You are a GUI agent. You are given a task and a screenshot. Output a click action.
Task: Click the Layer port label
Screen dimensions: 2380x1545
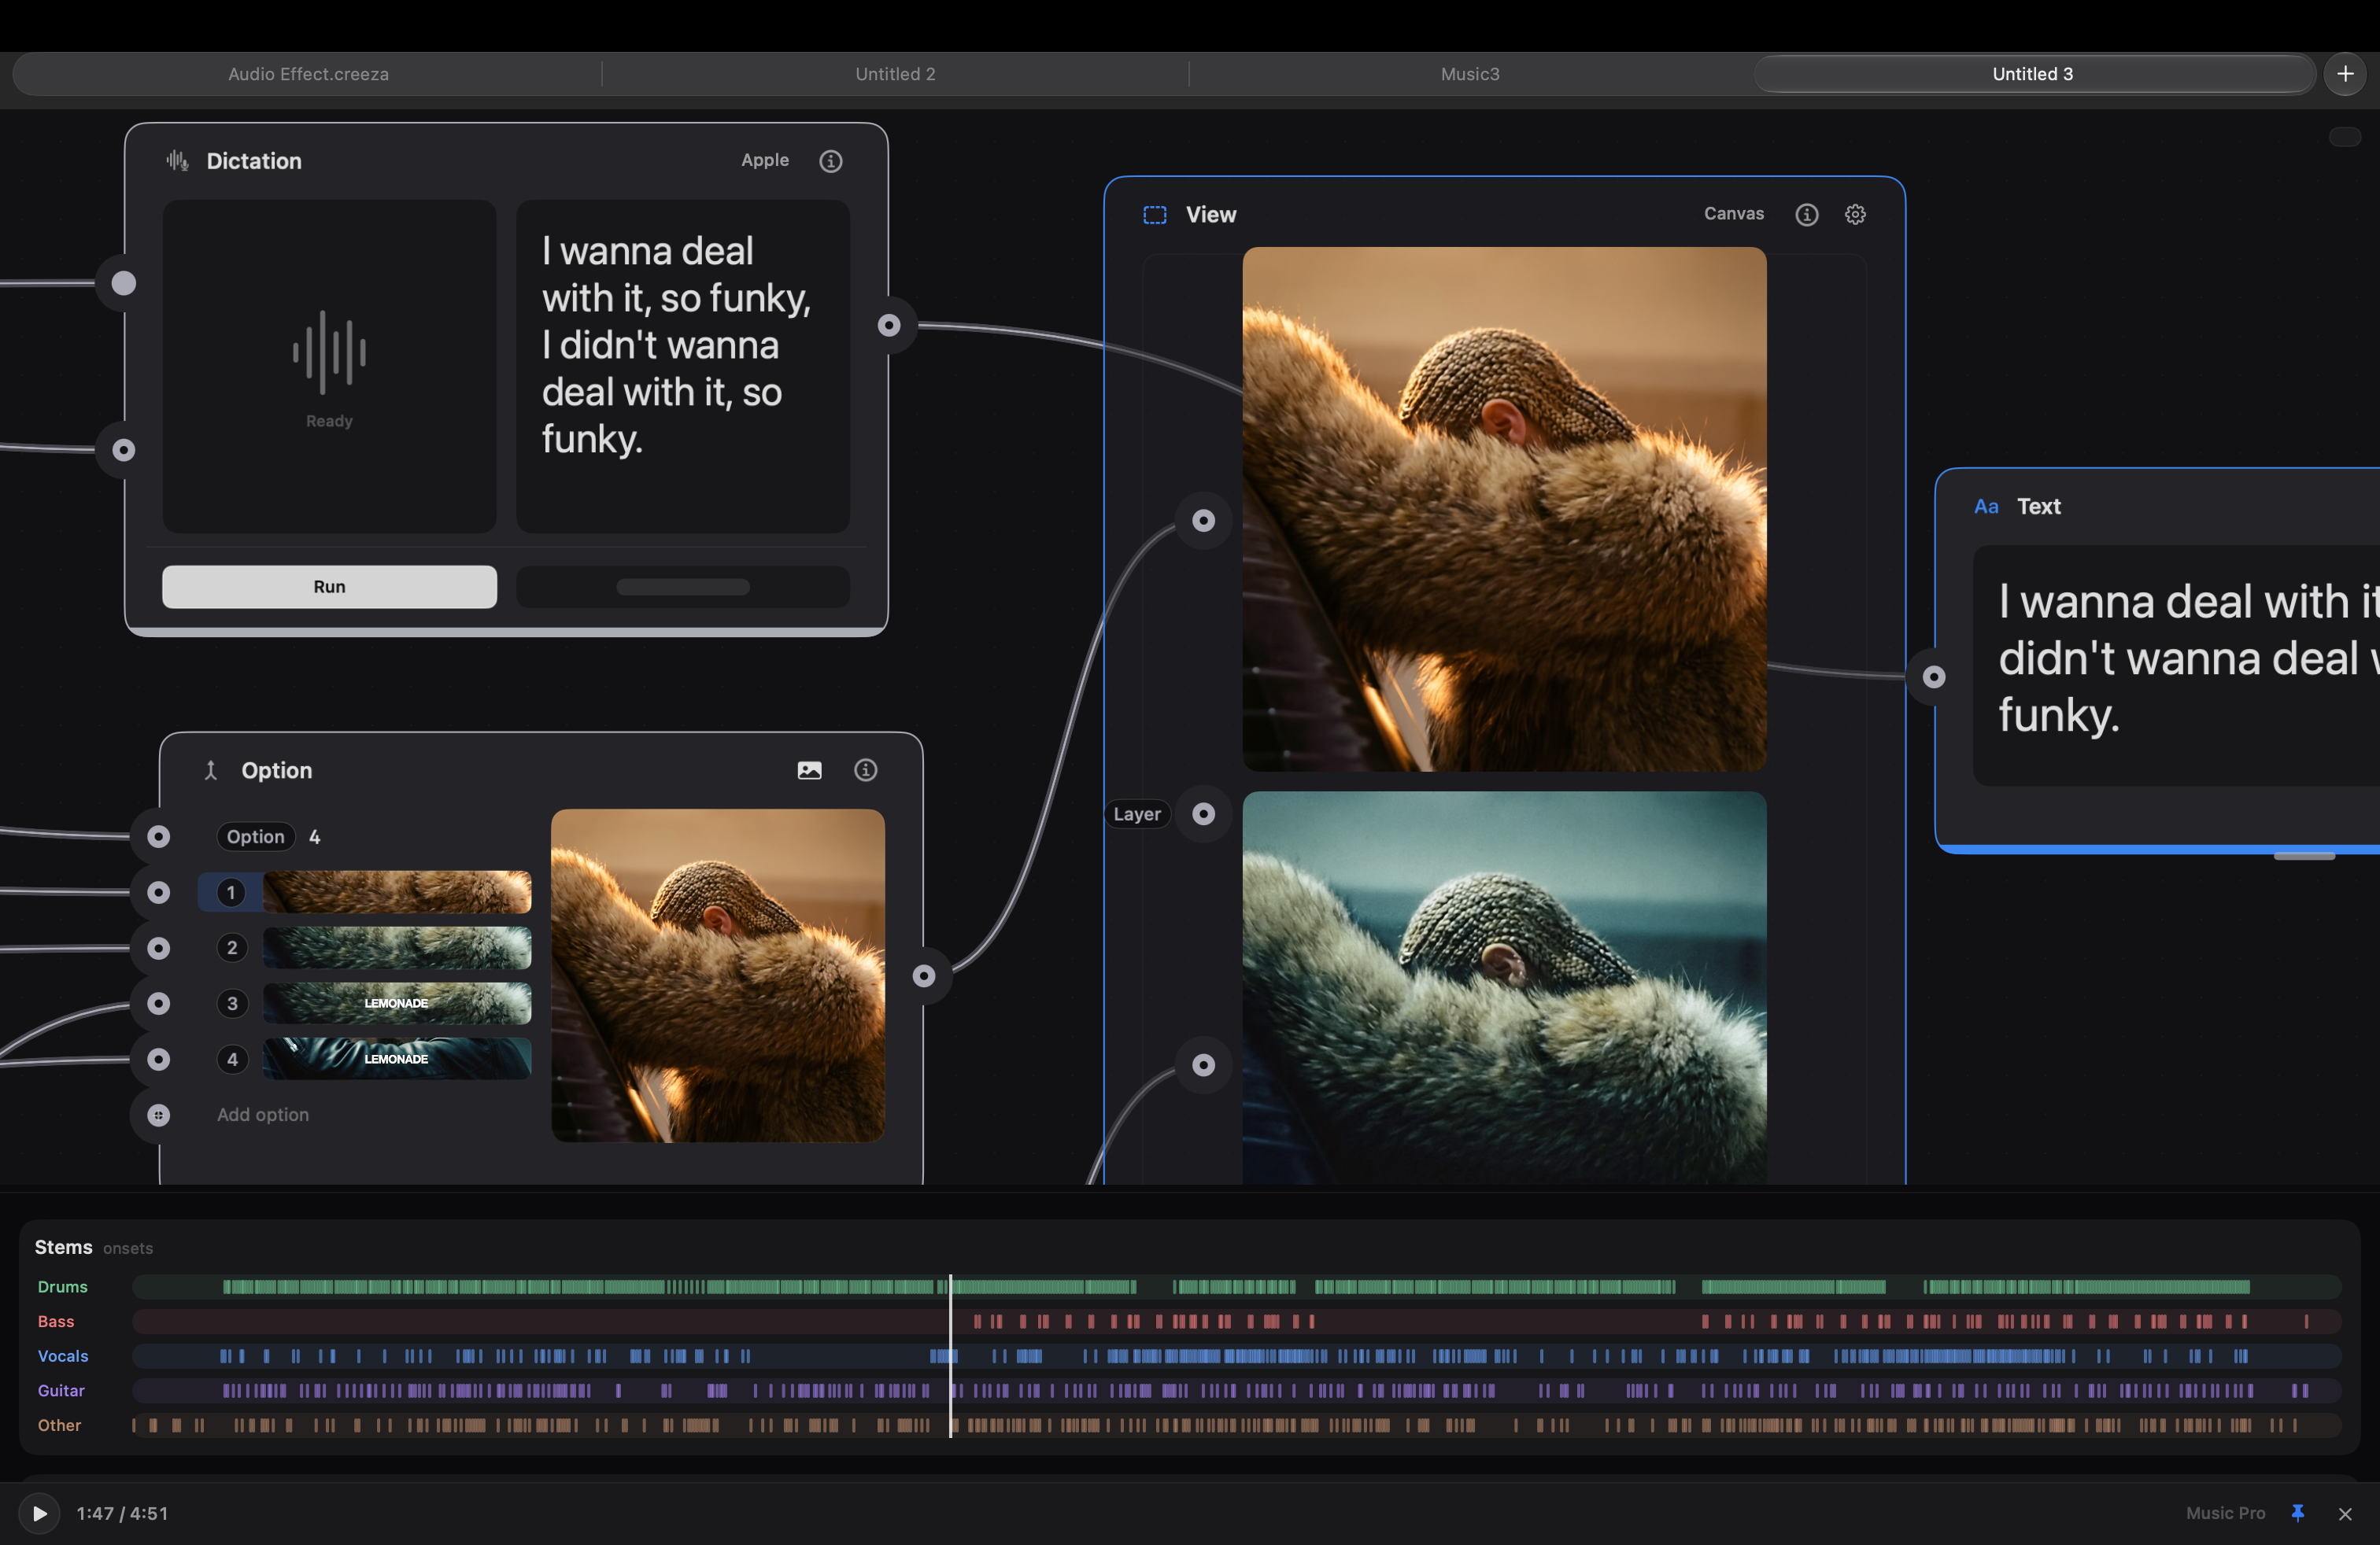(x=1137, y=814)
